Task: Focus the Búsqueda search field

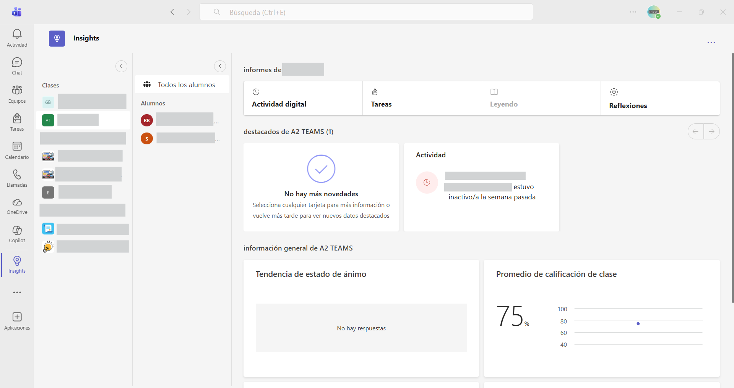Action: 366,12
